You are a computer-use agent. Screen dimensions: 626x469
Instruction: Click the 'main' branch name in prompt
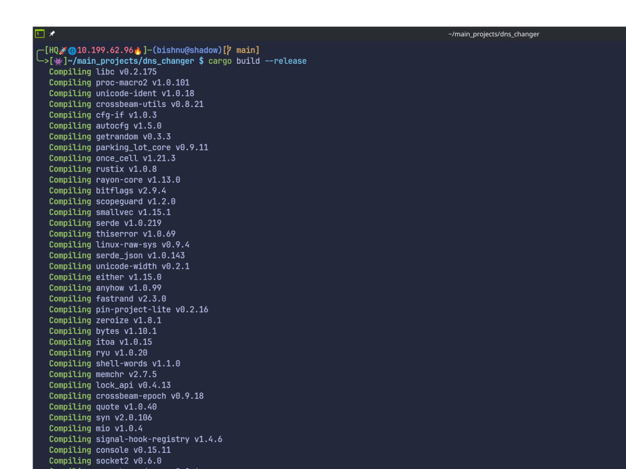pos(245,50)
